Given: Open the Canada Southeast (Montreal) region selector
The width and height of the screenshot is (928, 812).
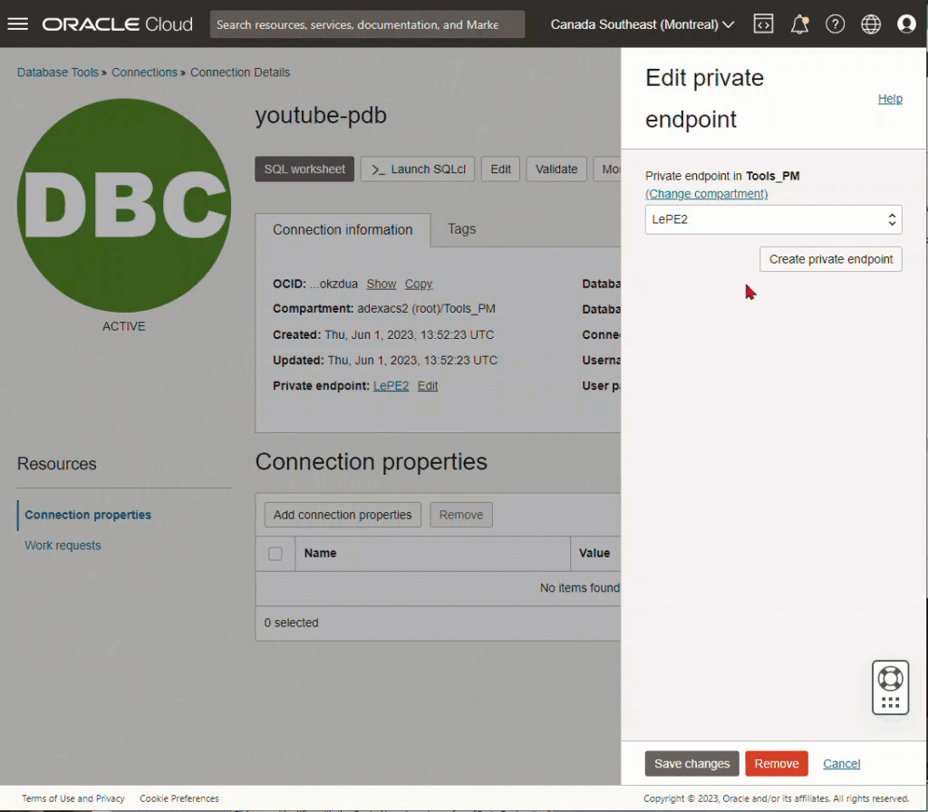Looking at the screenshot, I should [640, 24].
